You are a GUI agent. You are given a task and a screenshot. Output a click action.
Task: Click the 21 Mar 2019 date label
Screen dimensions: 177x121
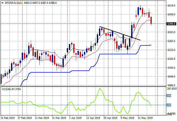tap(59, 118)
